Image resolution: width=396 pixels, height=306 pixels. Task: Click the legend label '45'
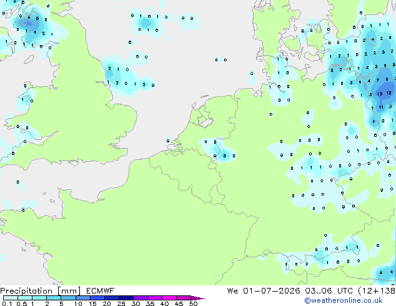coord(179,304)
